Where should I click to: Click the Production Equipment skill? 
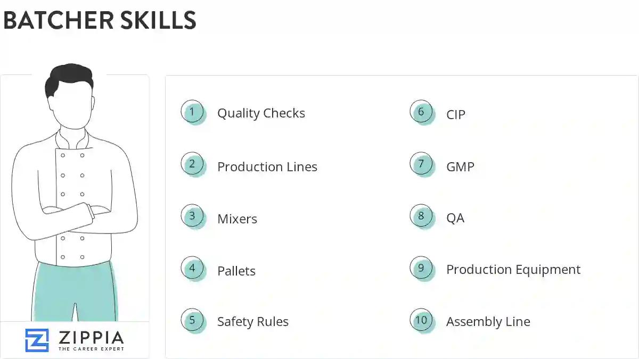click(513, 270)
